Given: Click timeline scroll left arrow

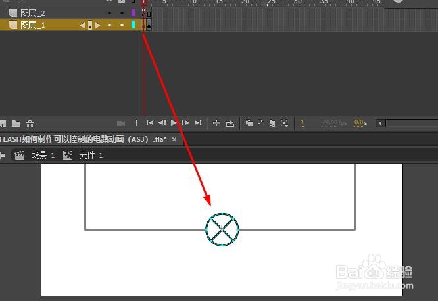Looking at the screenshot, I should tap(380, 123).
